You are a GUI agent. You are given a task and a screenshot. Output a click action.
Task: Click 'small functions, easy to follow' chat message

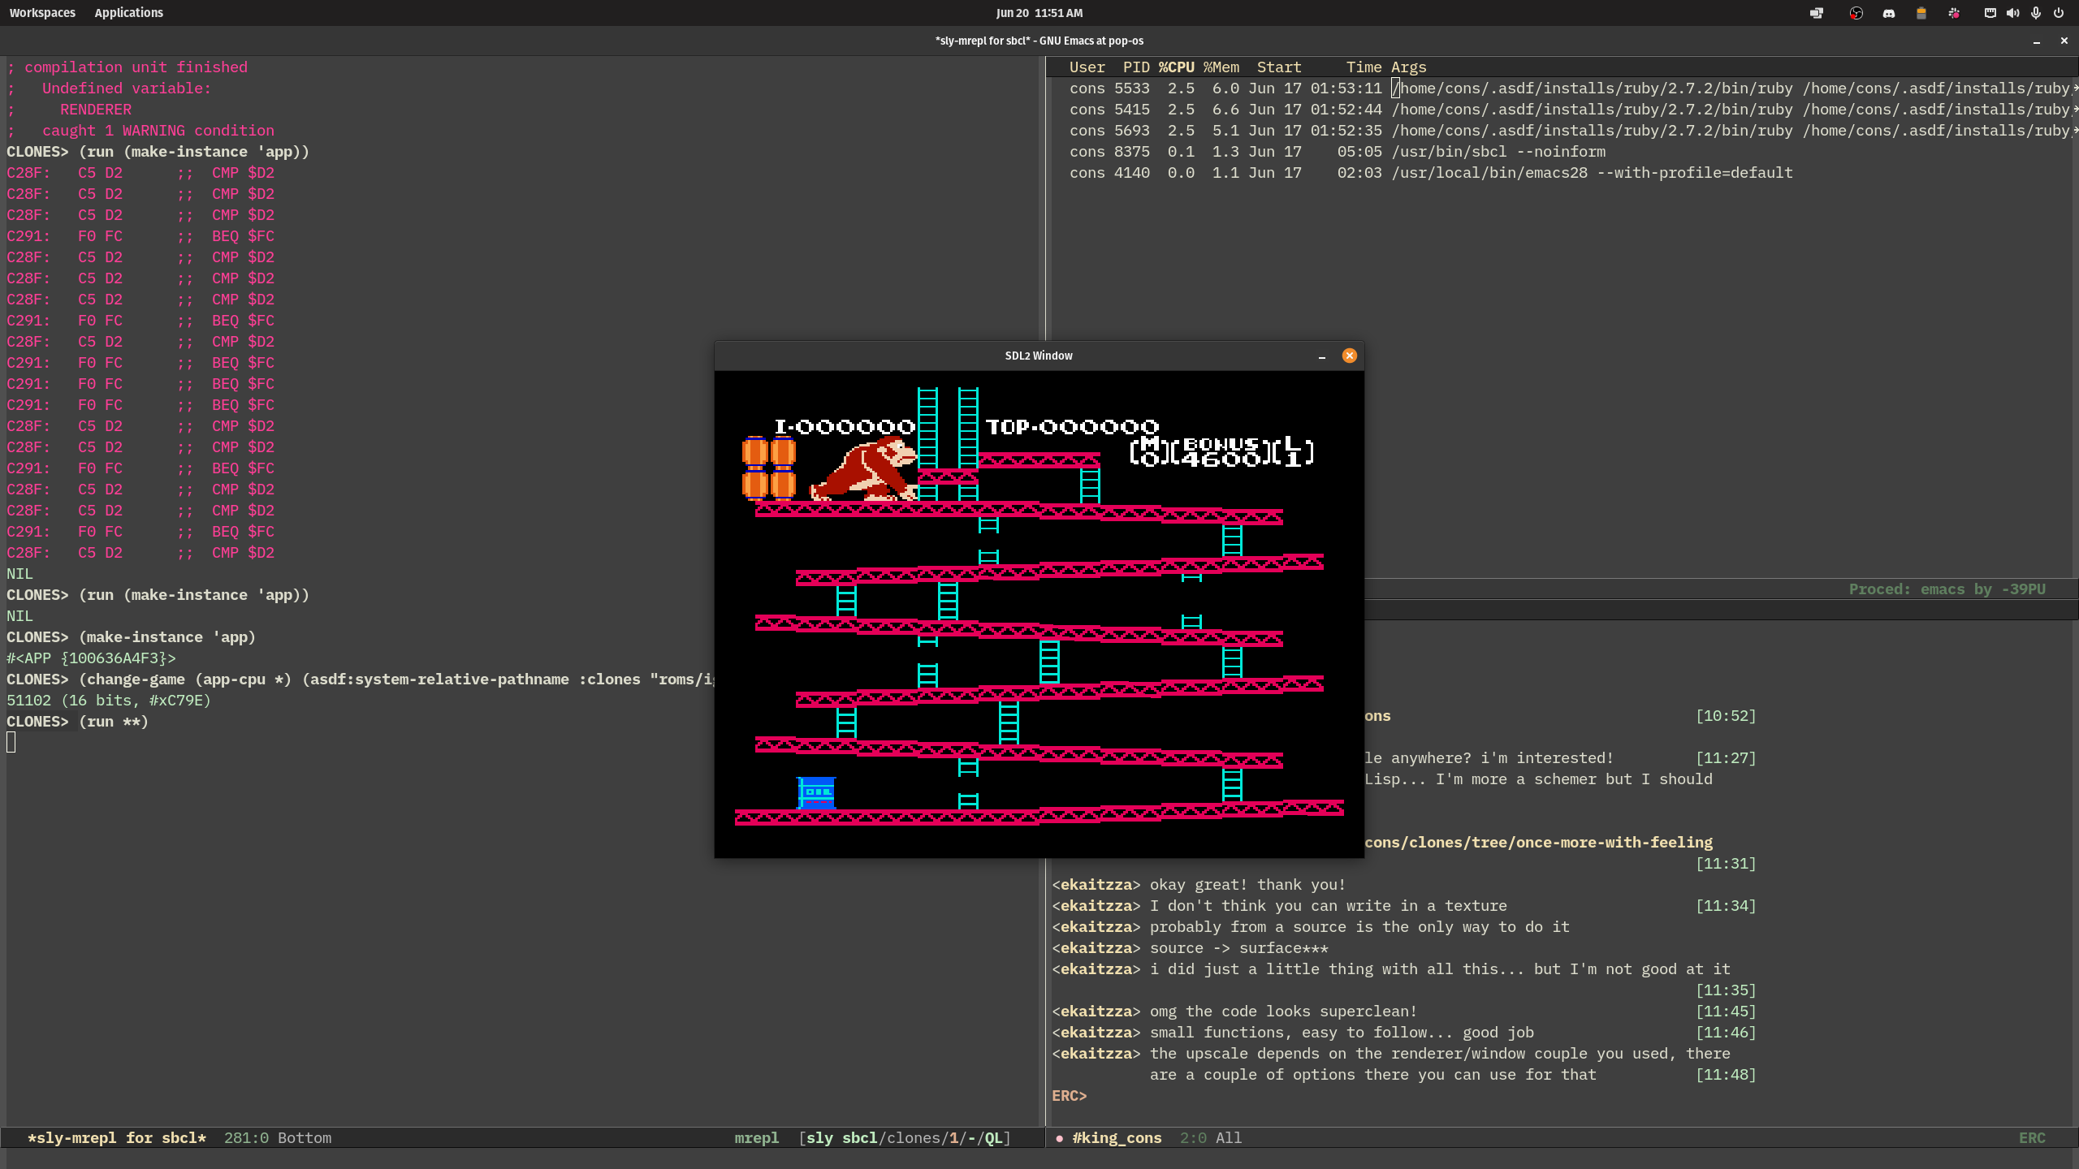(x=1342, y=1033)
